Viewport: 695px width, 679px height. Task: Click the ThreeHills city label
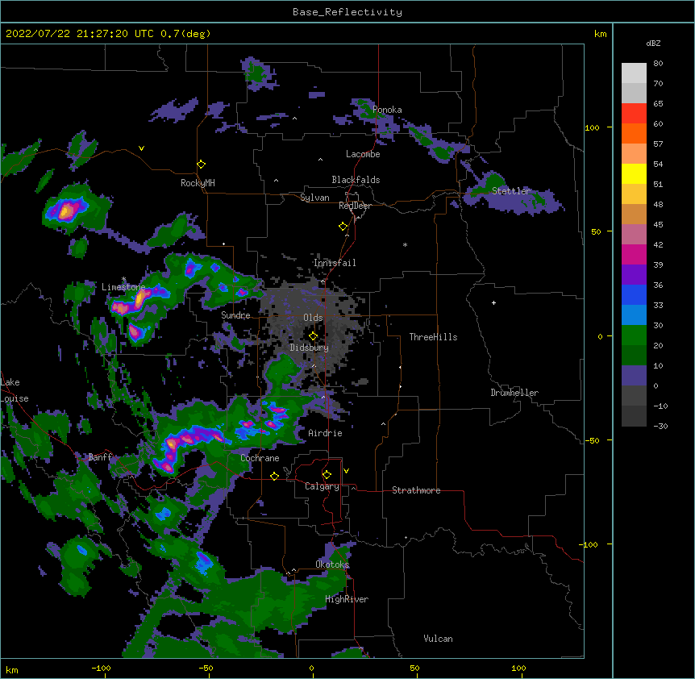pos(433,337)
